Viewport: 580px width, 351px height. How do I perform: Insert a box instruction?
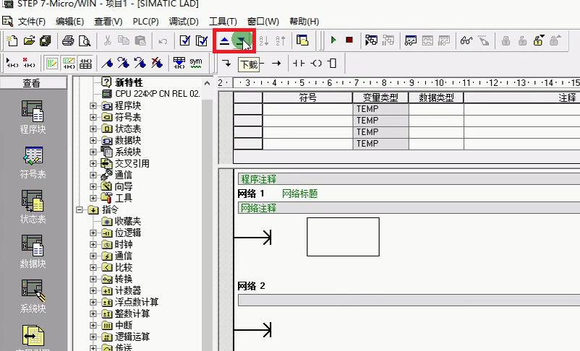pyautogui.click(x=332, y=63)
